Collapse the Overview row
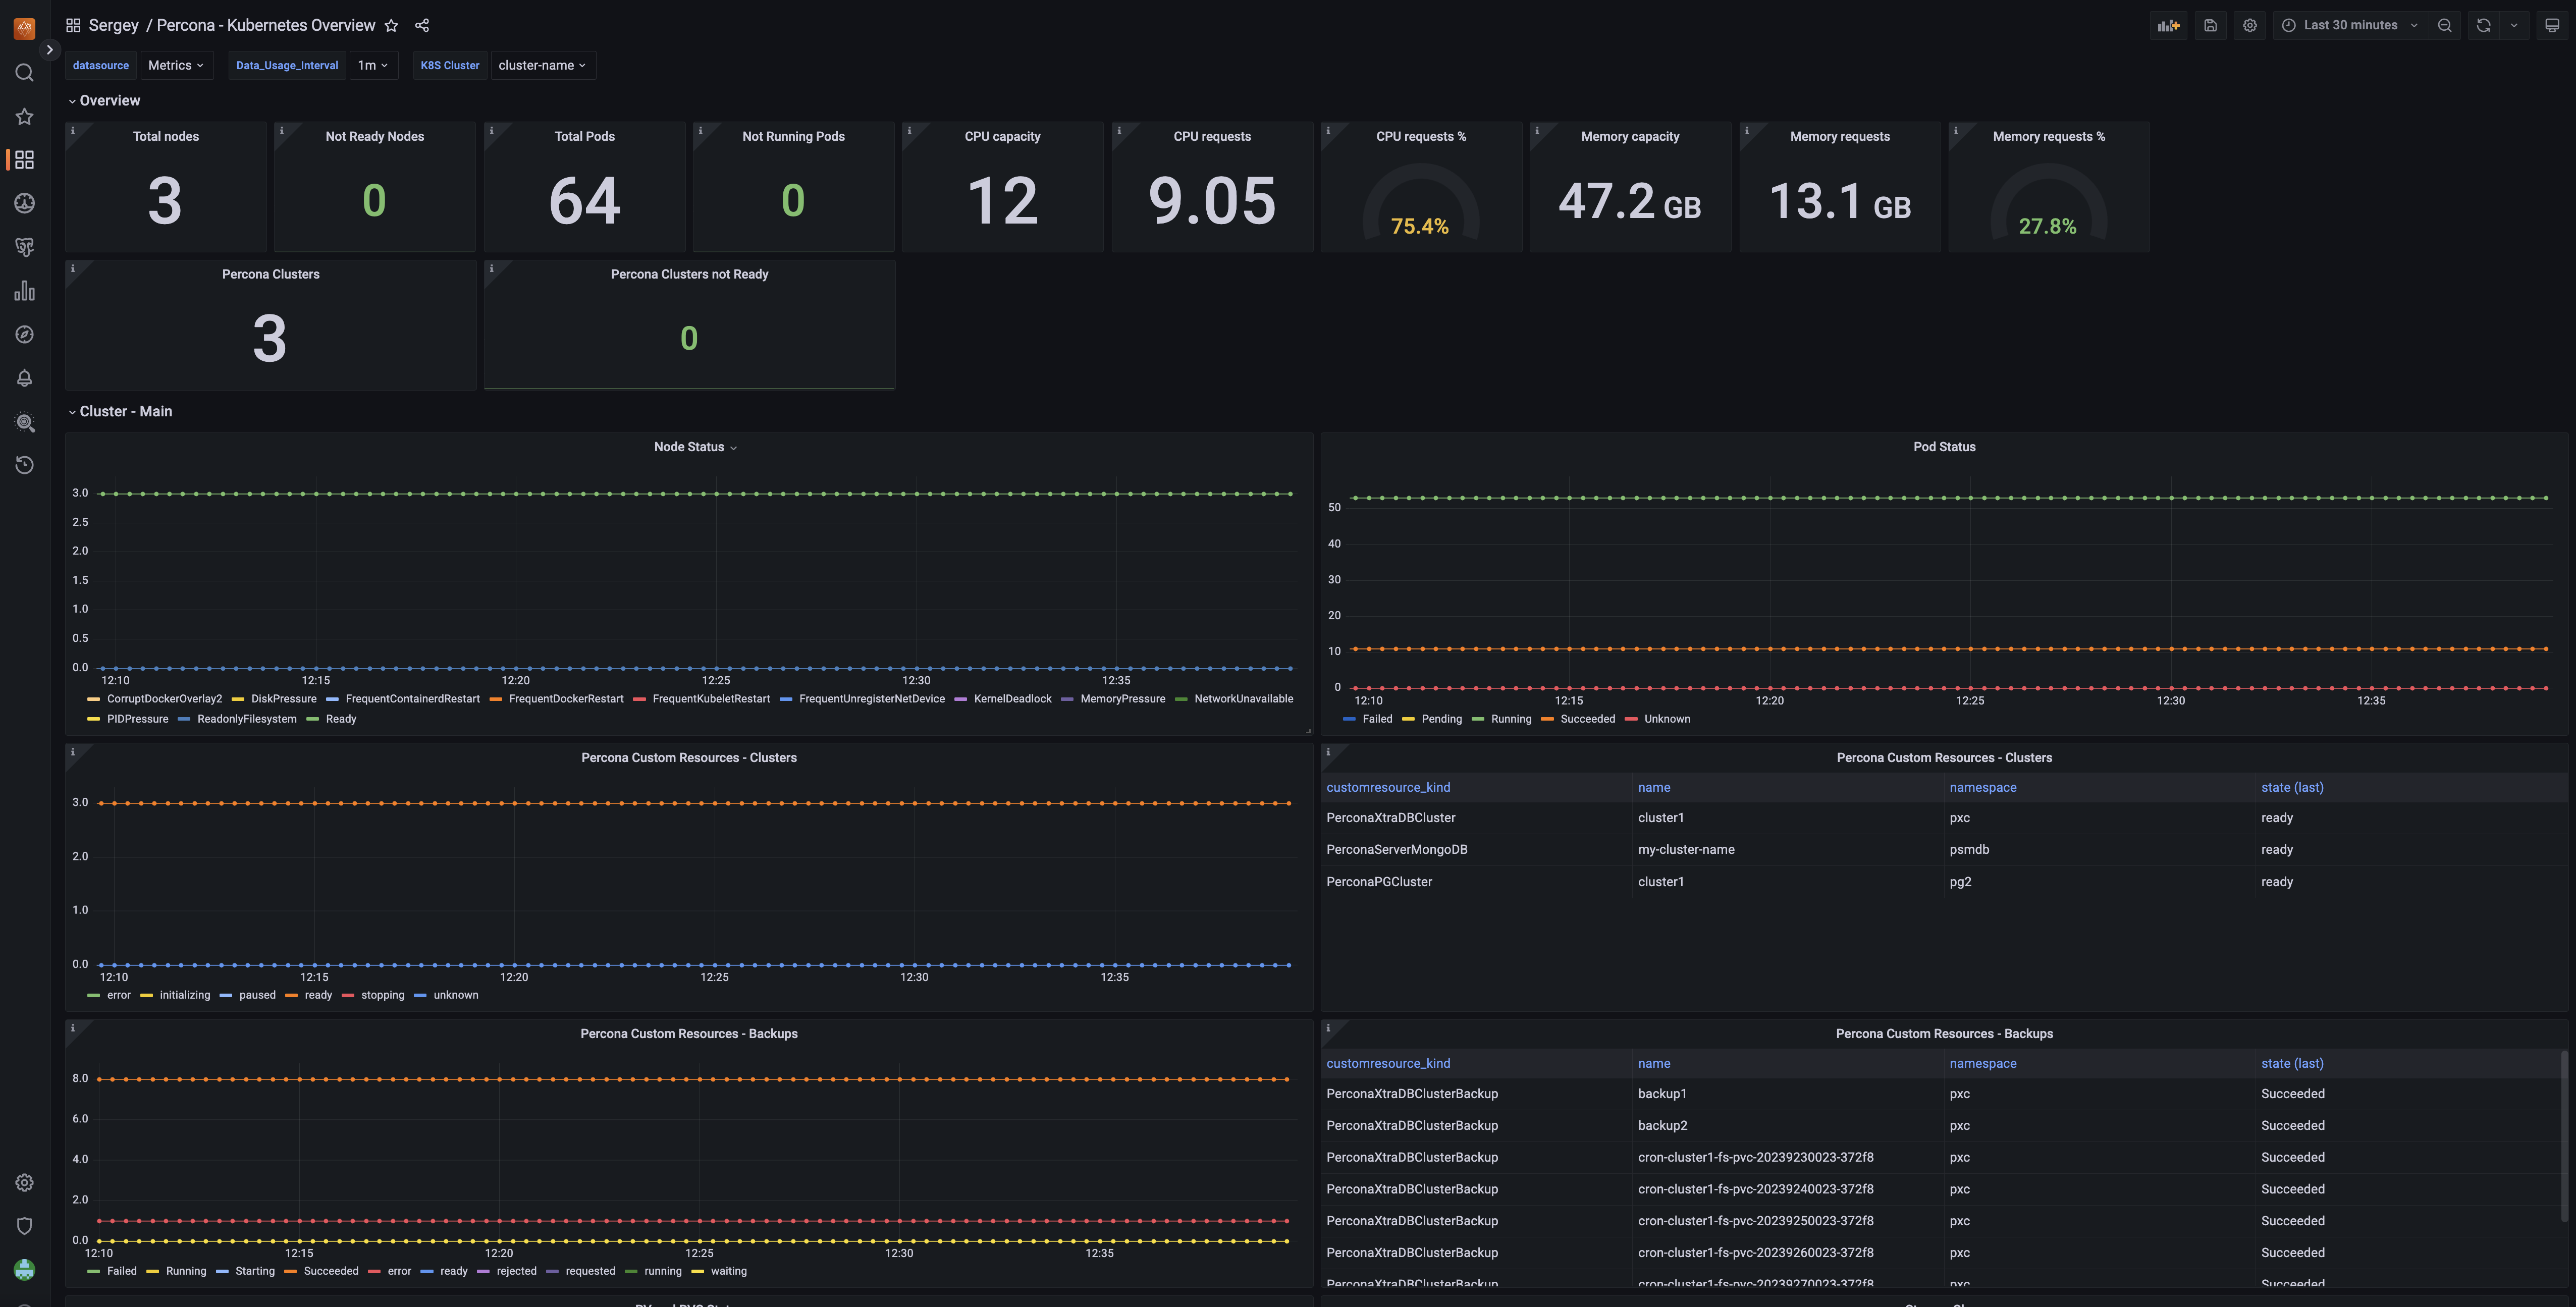The image size is (2576, 1307). click(x=109, y=101)
